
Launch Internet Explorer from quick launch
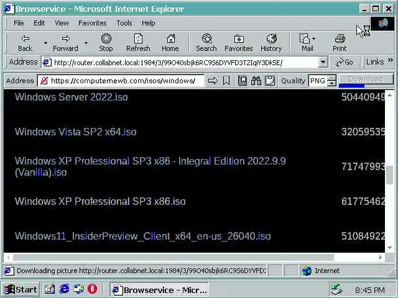[x=64, y=289]
